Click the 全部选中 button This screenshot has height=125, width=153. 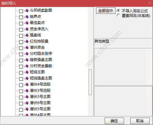tap(106, 11)
